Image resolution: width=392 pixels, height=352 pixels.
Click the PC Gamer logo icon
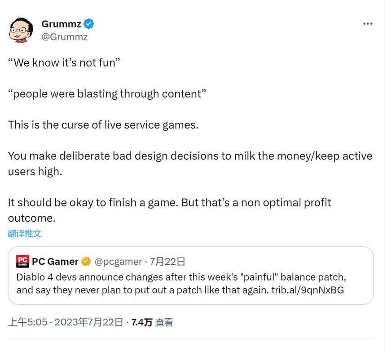tap(22, 261)
